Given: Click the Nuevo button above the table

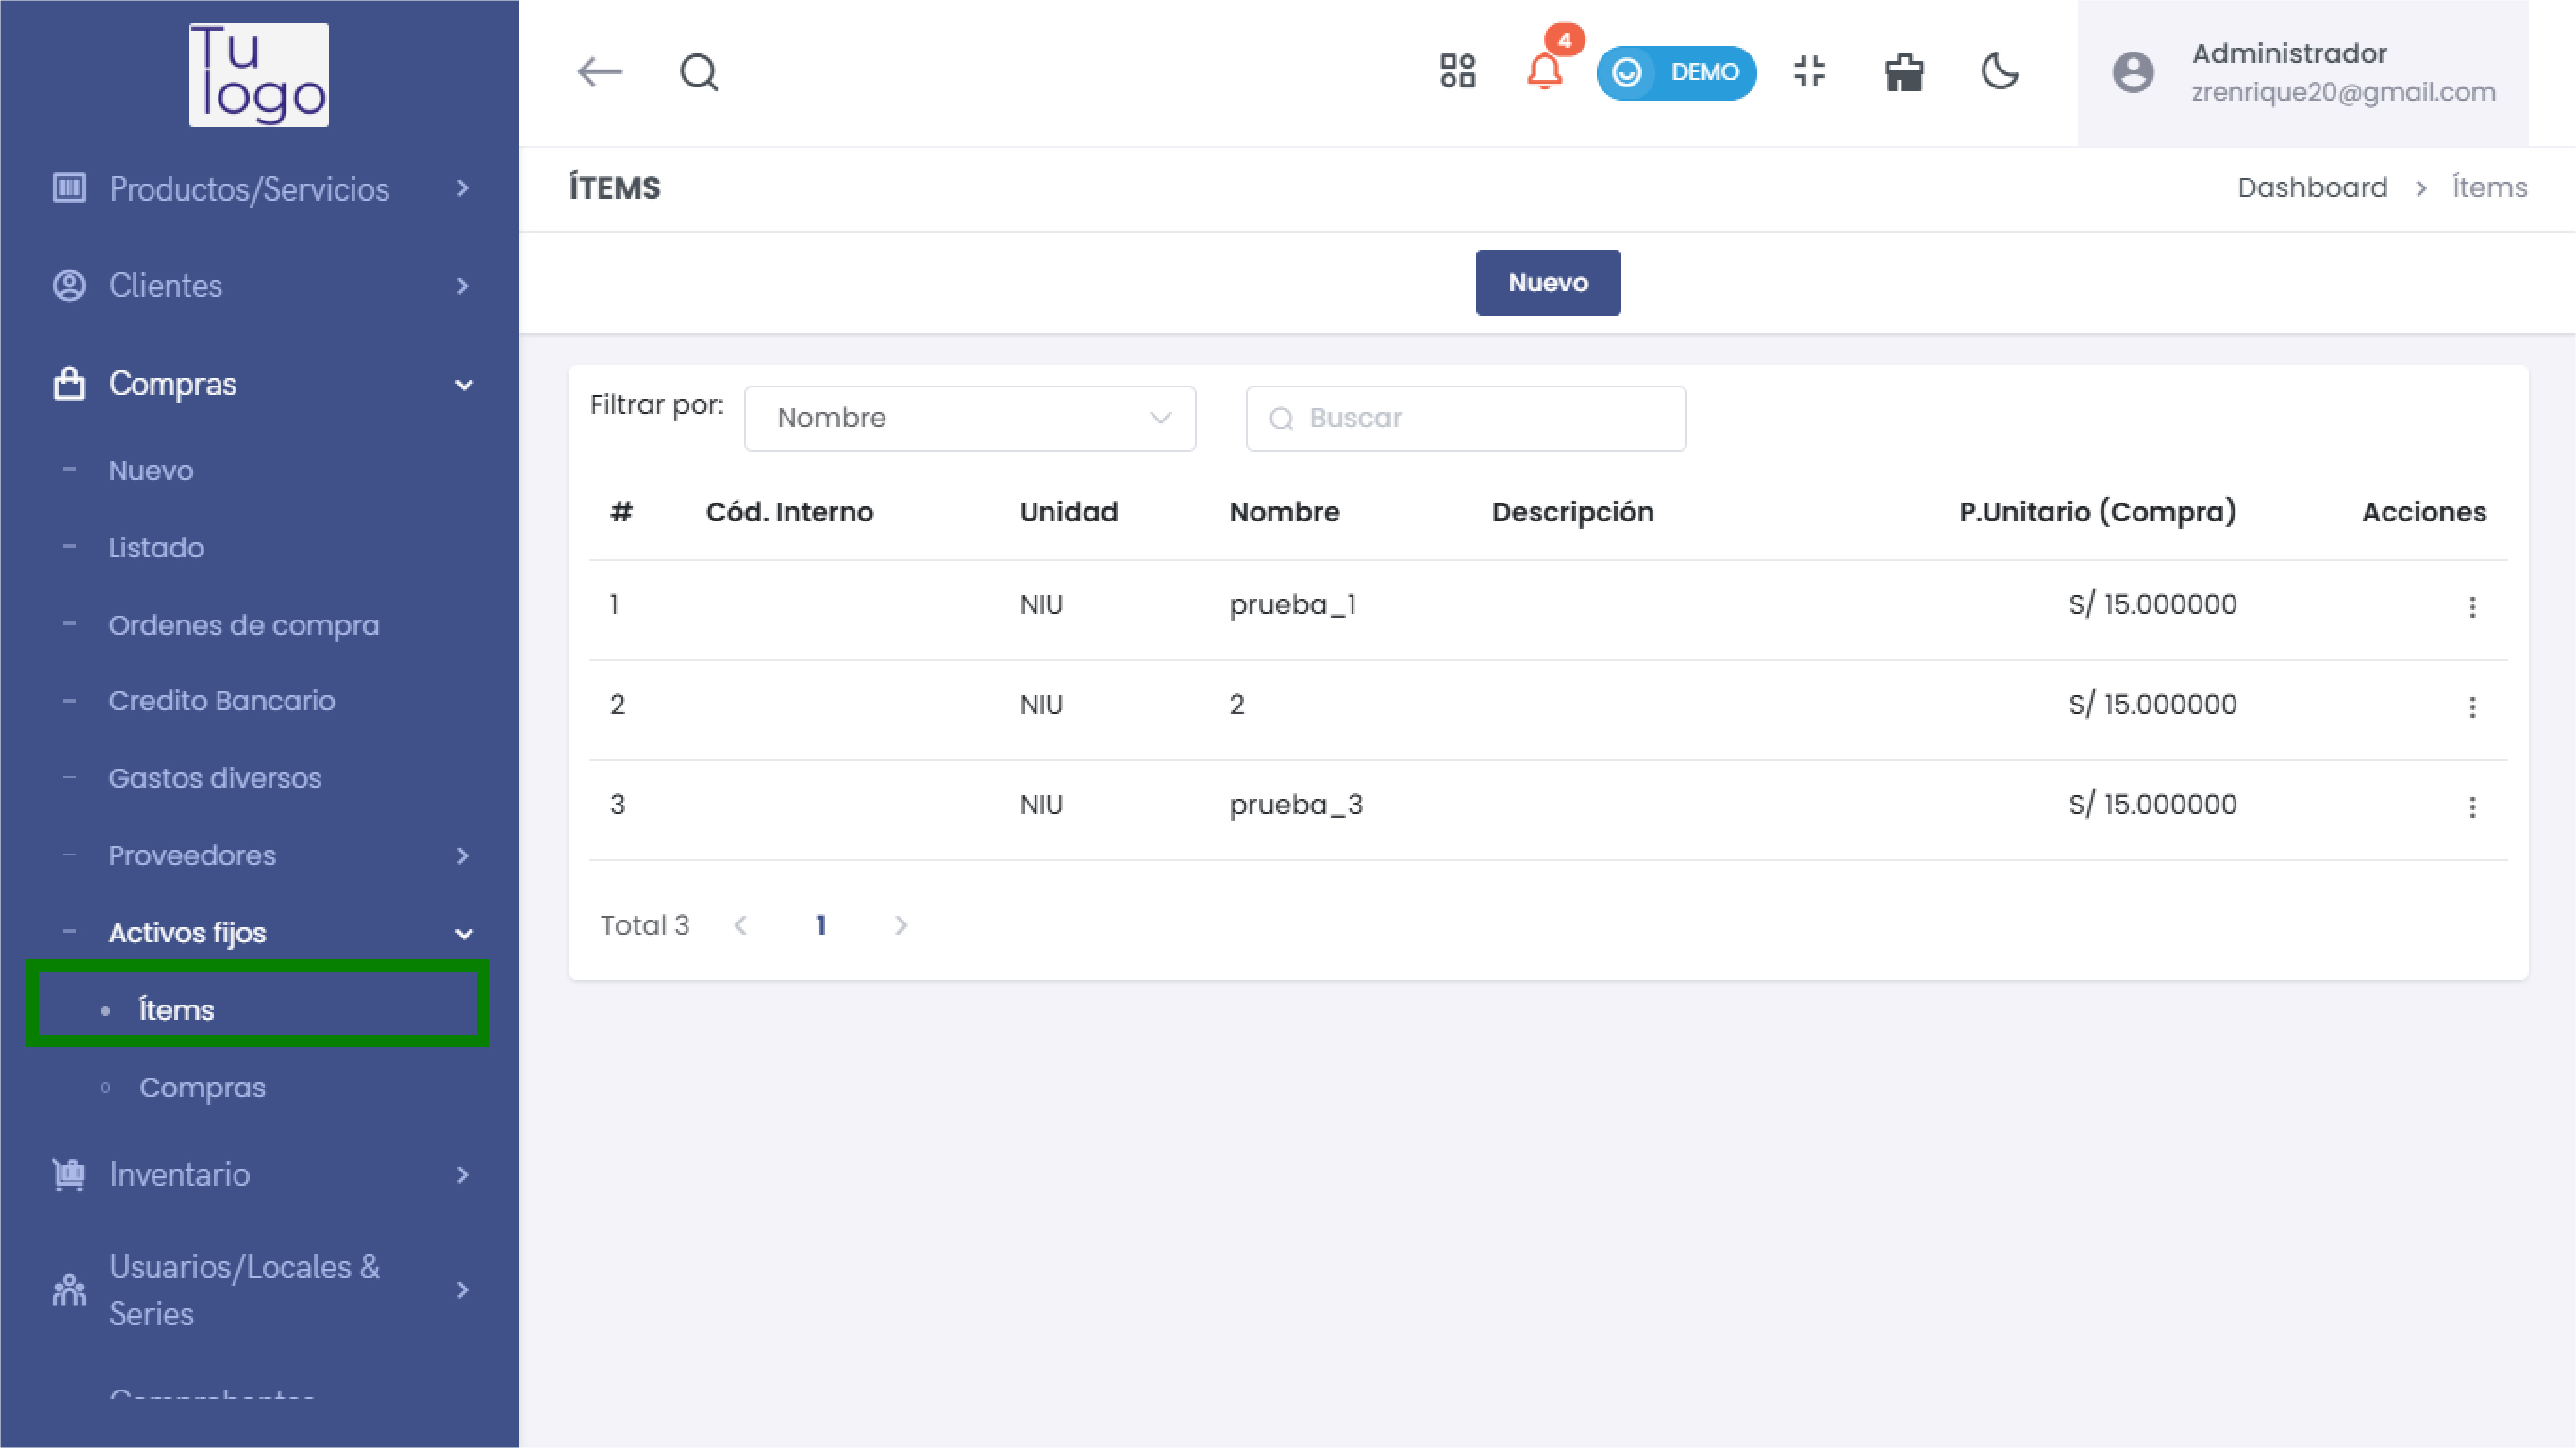Looking at the screenshot, I should click(x=1547, y=283).
